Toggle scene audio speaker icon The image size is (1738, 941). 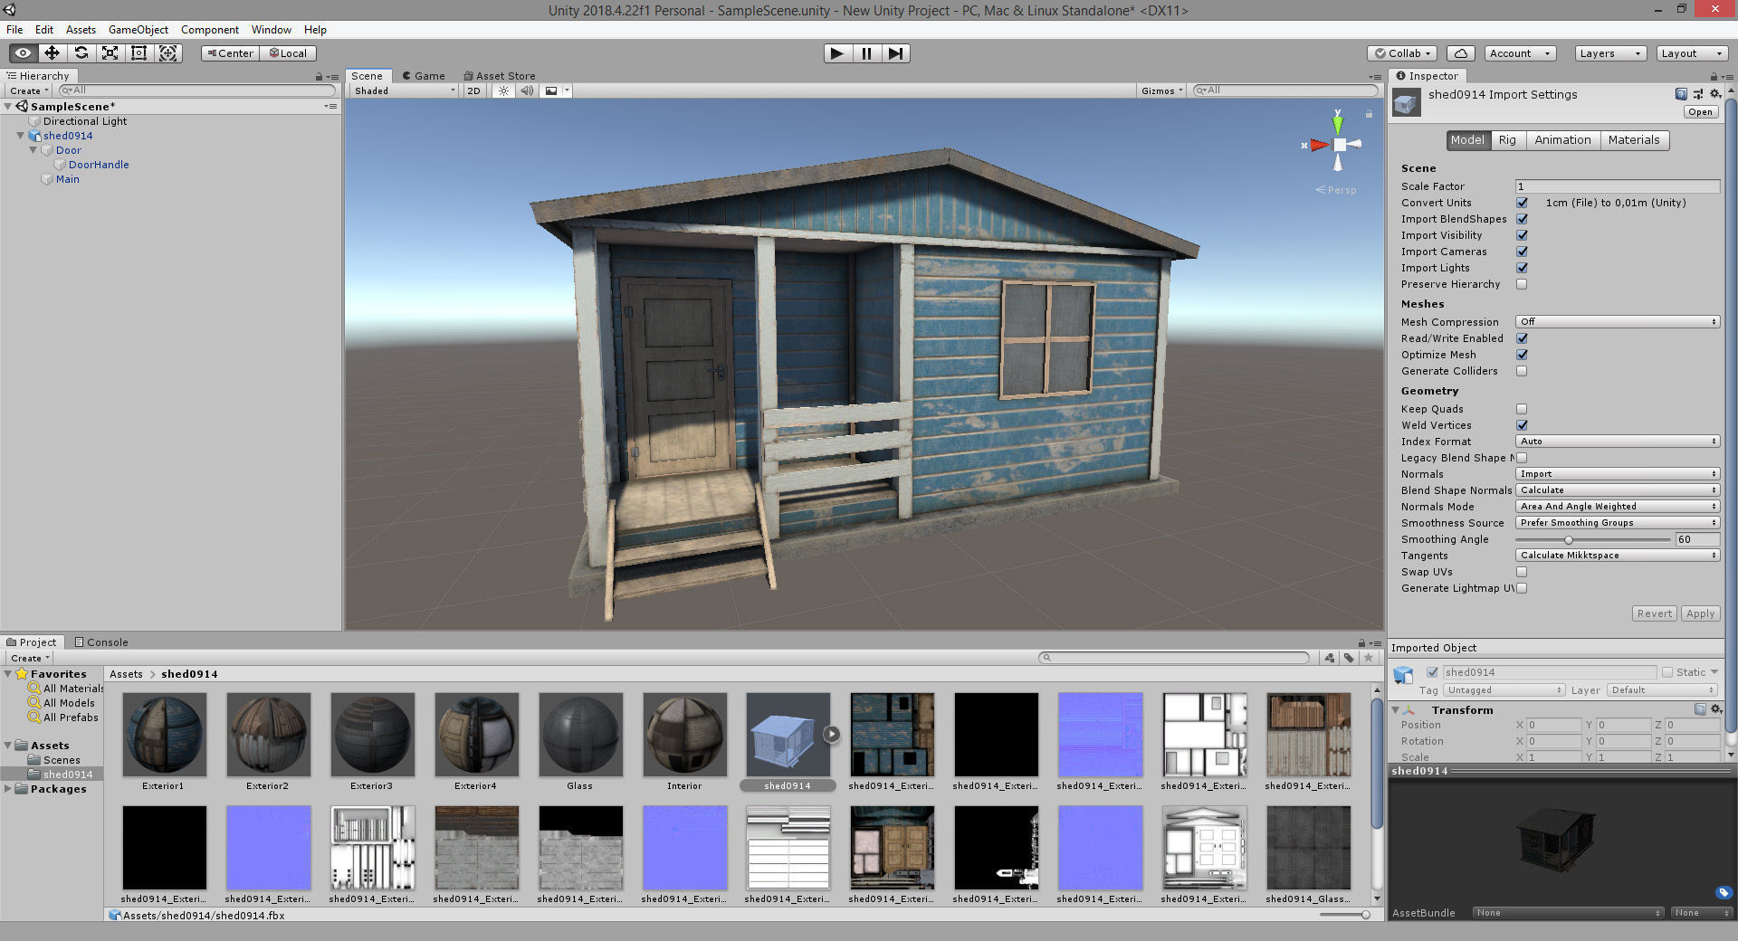pos(527,90)
